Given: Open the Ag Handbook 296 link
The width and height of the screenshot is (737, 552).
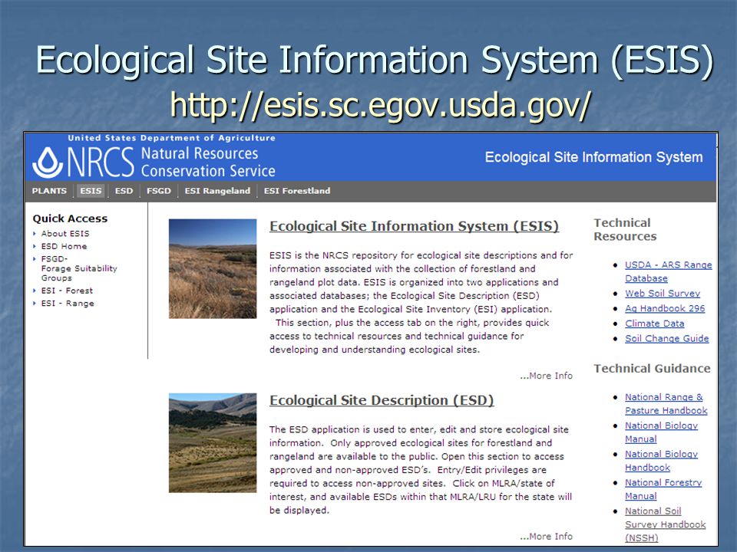Looking at the screenshot, I should [665, 308].
